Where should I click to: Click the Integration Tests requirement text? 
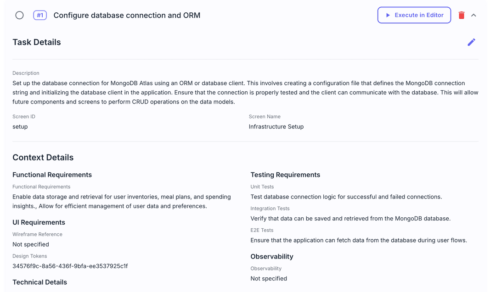point(350,218)
